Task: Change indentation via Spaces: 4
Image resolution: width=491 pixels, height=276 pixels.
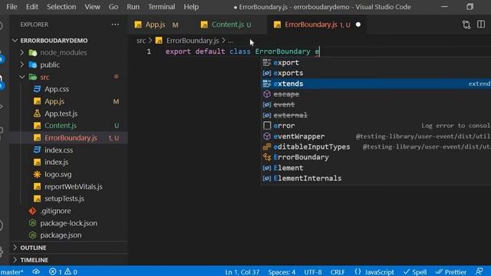Action: pyautogui.click(x=282, y=272)
